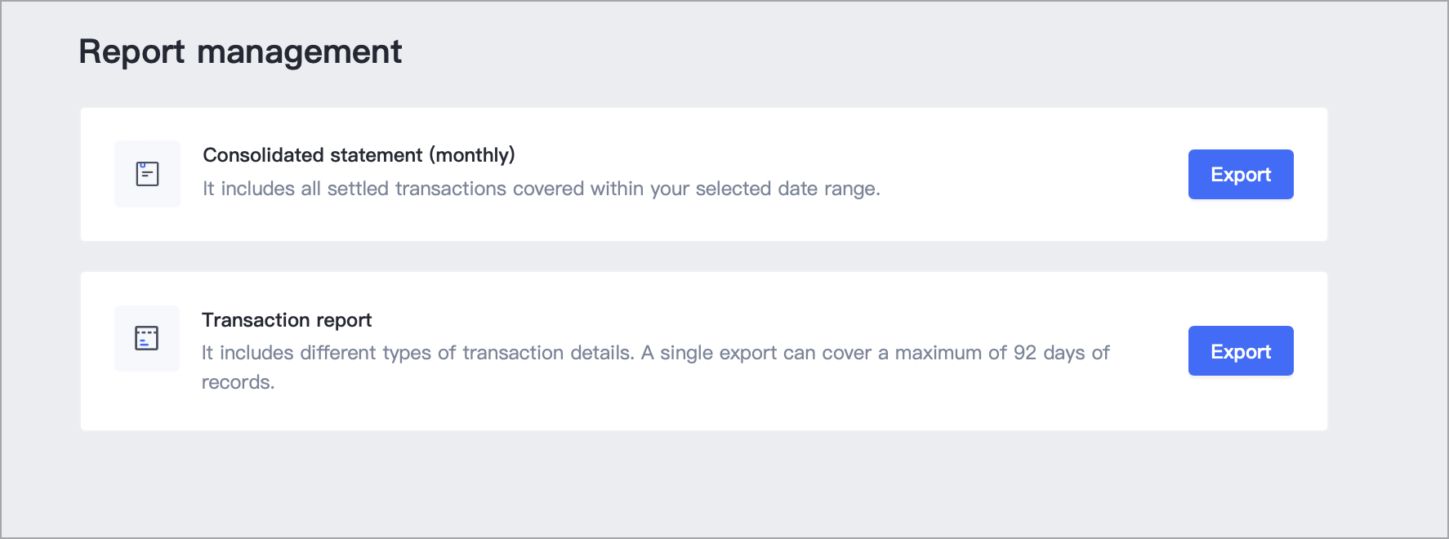The width and height of the screenshot is (1449, 539).
Task: Click the word "management" in the page heading
Action: pos(300,52)
